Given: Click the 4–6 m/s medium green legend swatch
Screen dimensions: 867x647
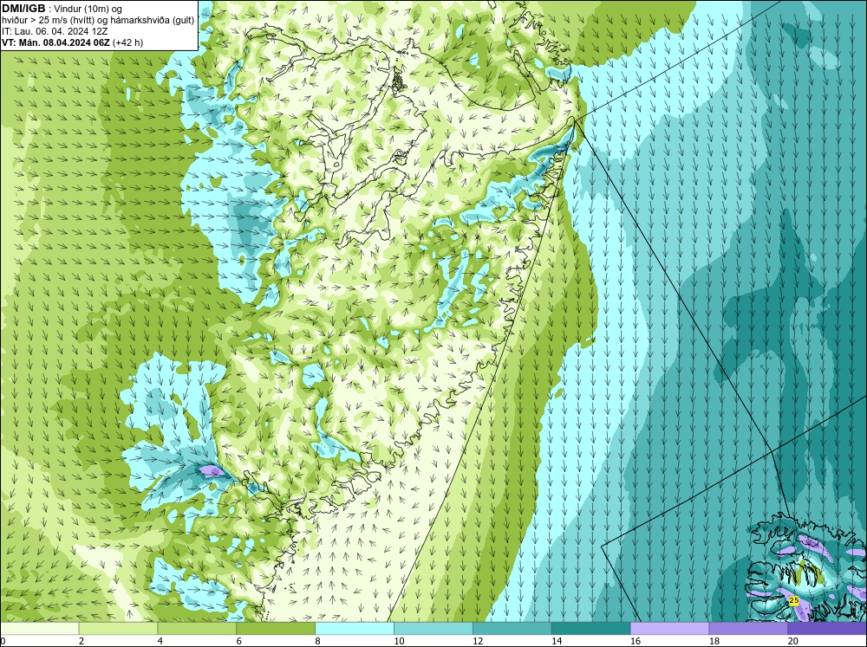Looking at the screenshot, I should [197, 628].
